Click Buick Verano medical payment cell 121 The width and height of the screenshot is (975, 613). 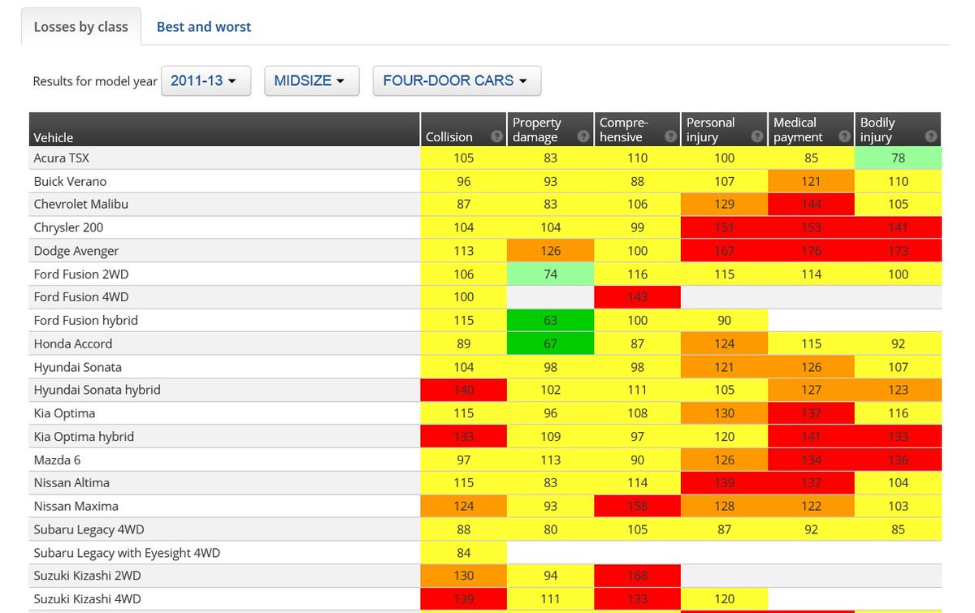click(811, 181)
